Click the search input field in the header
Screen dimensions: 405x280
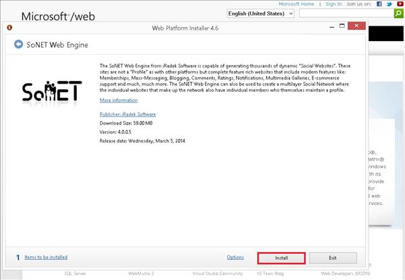point(347,13)
